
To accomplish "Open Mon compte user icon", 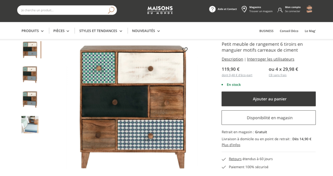I will coord(280,10).
